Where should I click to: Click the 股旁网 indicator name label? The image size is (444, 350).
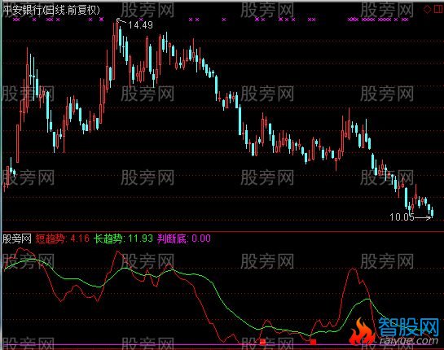[17, 238]
